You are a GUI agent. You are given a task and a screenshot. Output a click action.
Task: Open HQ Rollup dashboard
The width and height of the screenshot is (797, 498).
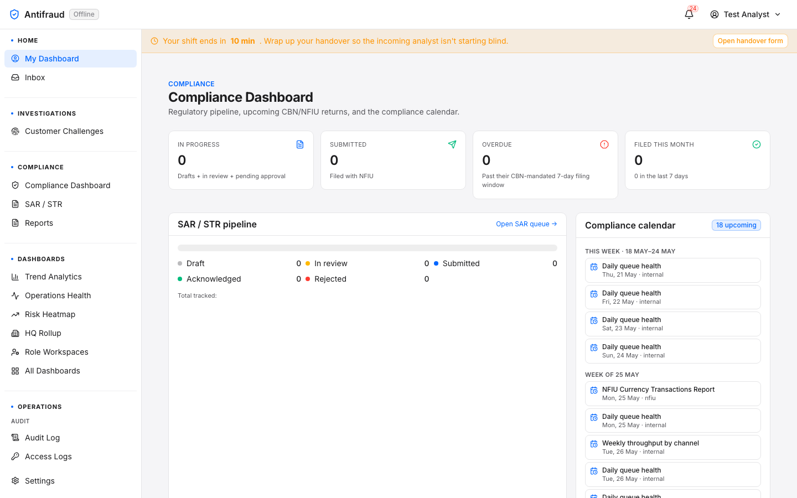tap(70, 333)
